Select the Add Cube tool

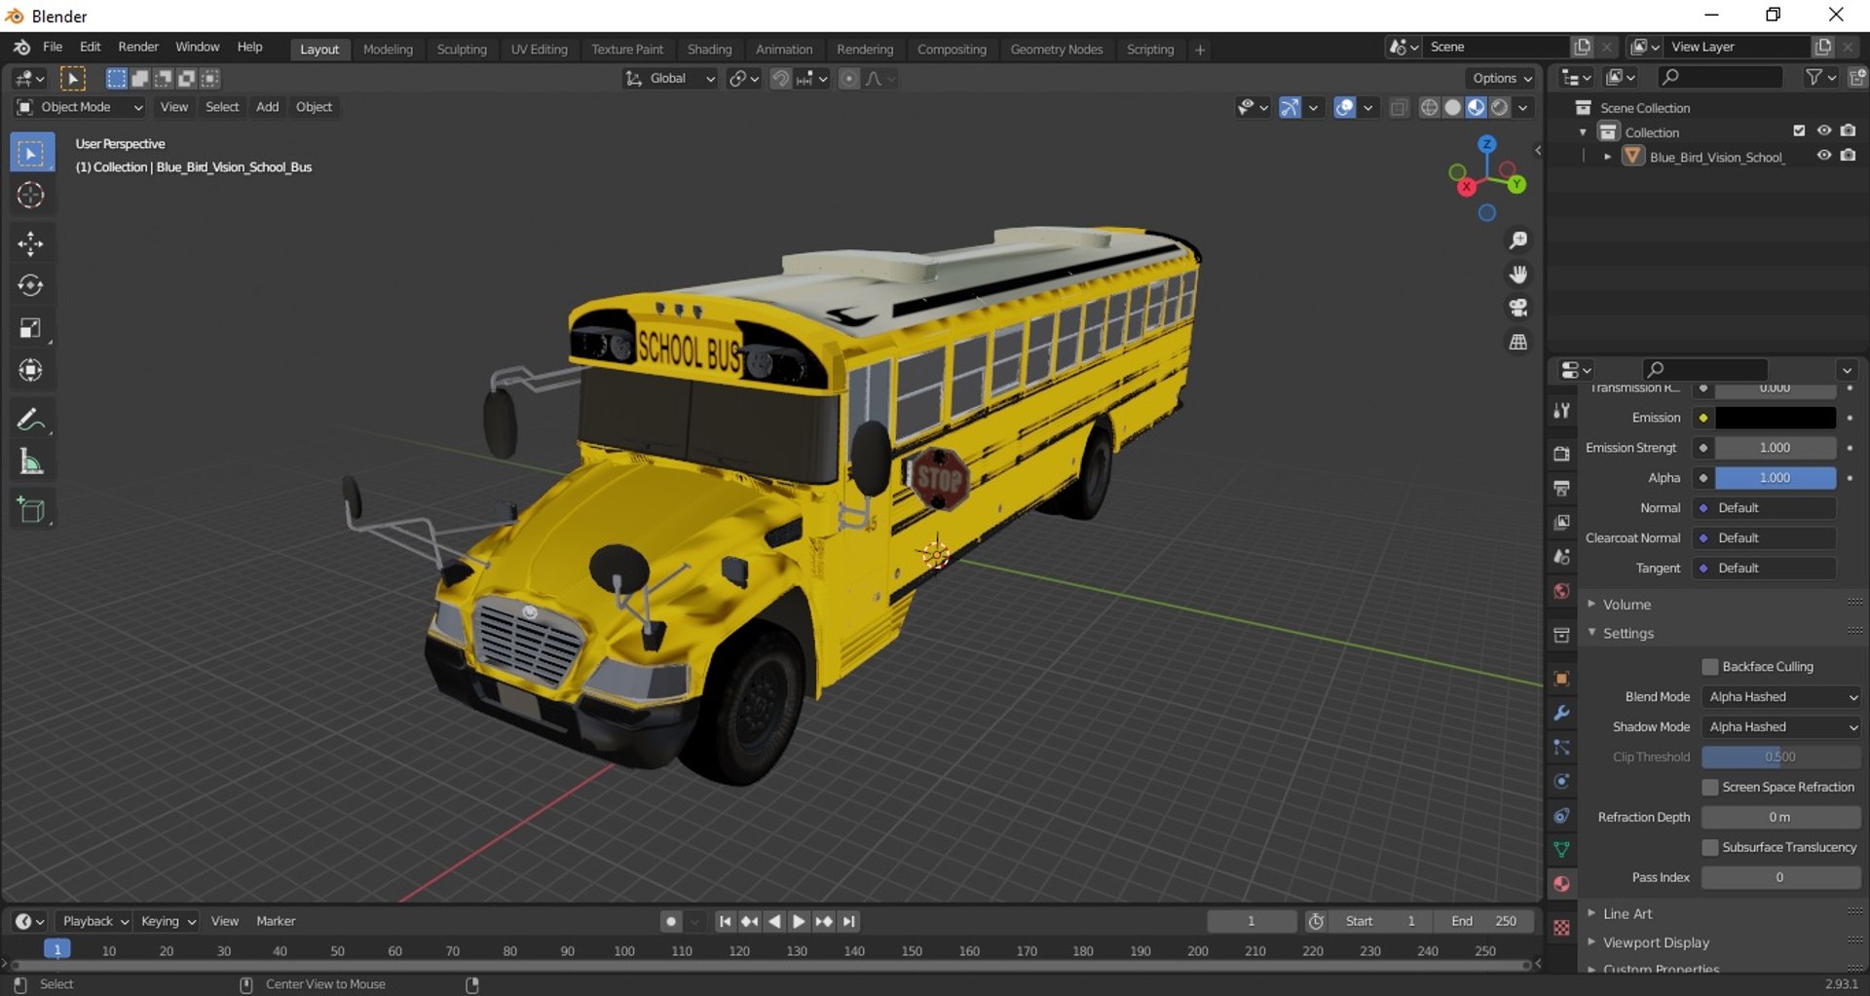click(31, 510)
